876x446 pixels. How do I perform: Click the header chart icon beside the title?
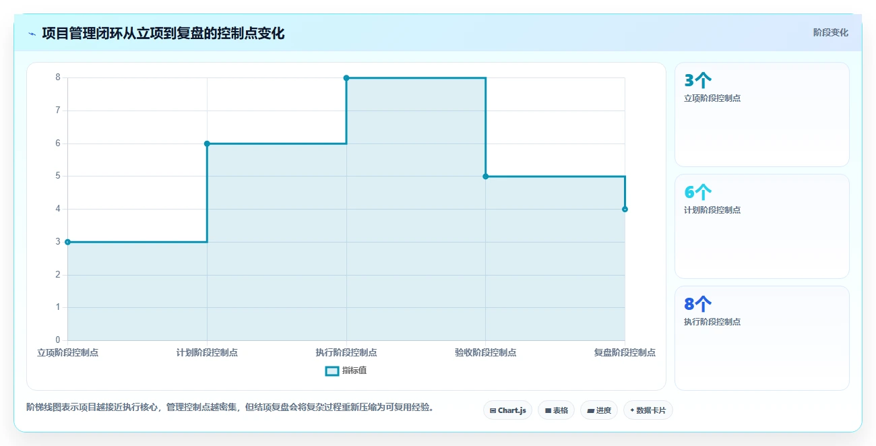click(x=32, y=34)
